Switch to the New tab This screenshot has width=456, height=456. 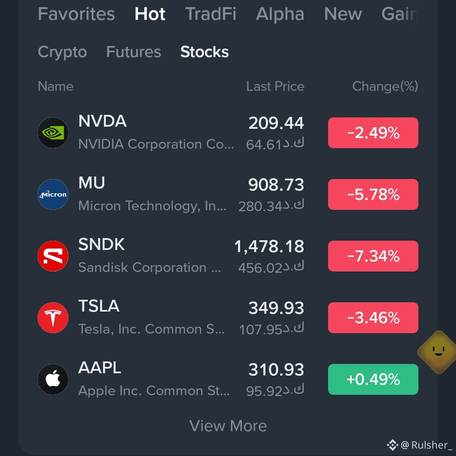pyautogui.click(x=343, y=14)
